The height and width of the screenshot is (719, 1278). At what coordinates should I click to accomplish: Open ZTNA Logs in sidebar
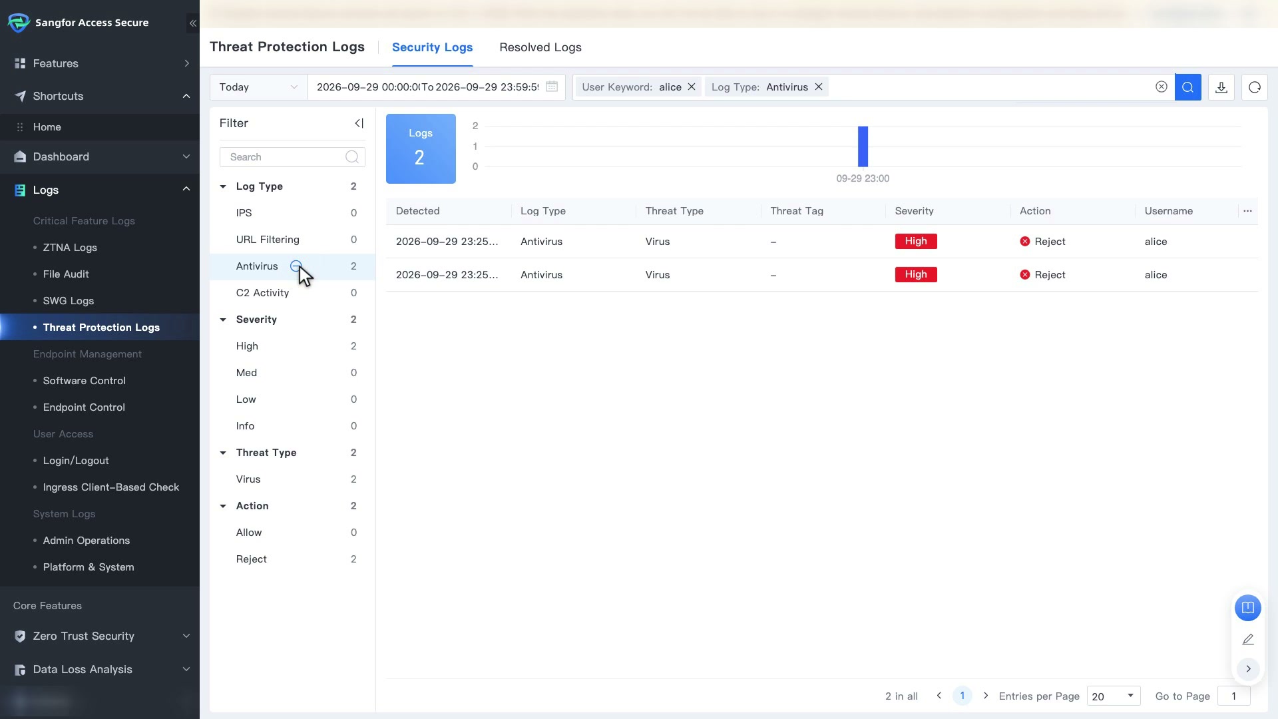(70, 247)
